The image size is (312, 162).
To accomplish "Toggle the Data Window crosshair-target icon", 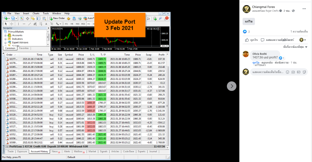I will pos(27,18).
